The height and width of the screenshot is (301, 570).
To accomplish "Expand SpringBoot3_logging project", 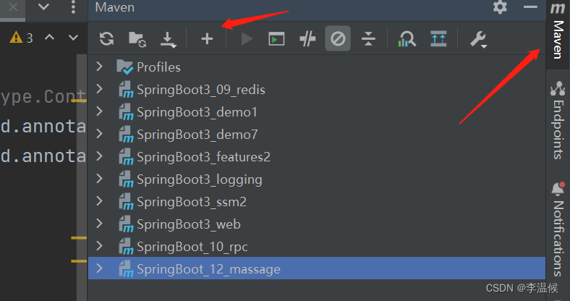I will click(99, 179).
